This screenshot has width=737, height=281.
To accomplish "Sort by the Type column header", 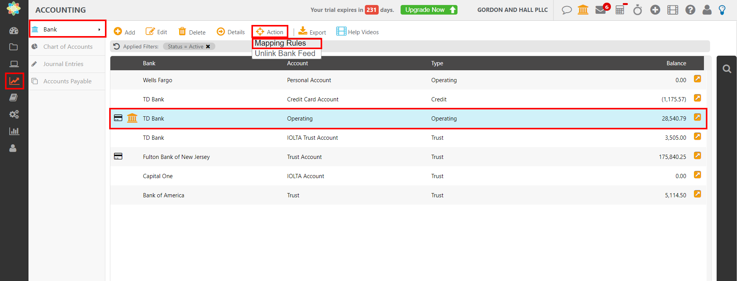I will pyautogui.click(x=437, y=63).
